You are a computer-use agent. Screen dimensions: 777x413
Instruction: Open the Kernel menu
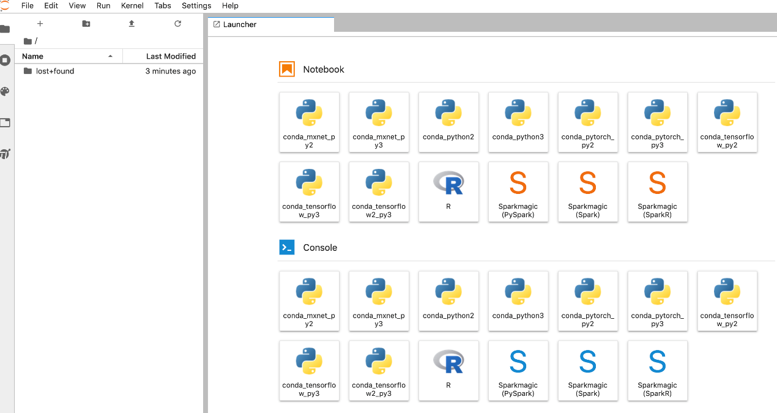[132, 6]
